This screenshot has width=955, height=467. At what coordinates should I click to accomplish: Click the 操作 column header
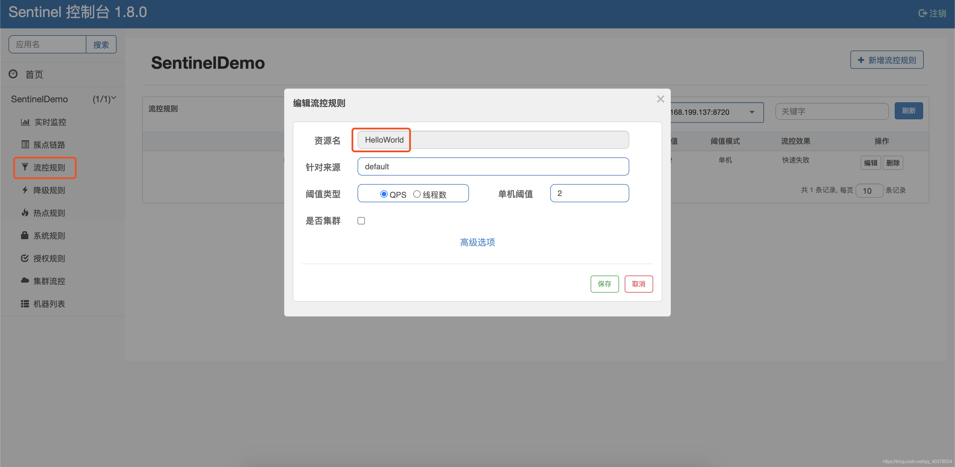pos(882,141)
